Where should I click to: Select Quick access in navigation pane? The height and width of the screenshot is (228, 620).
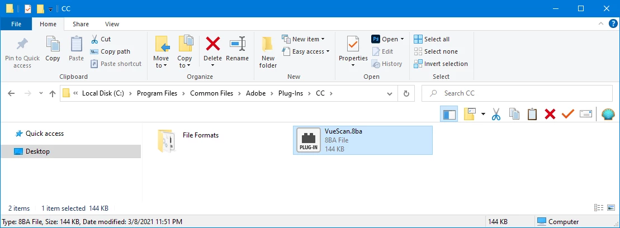click(x=45, y=134)
